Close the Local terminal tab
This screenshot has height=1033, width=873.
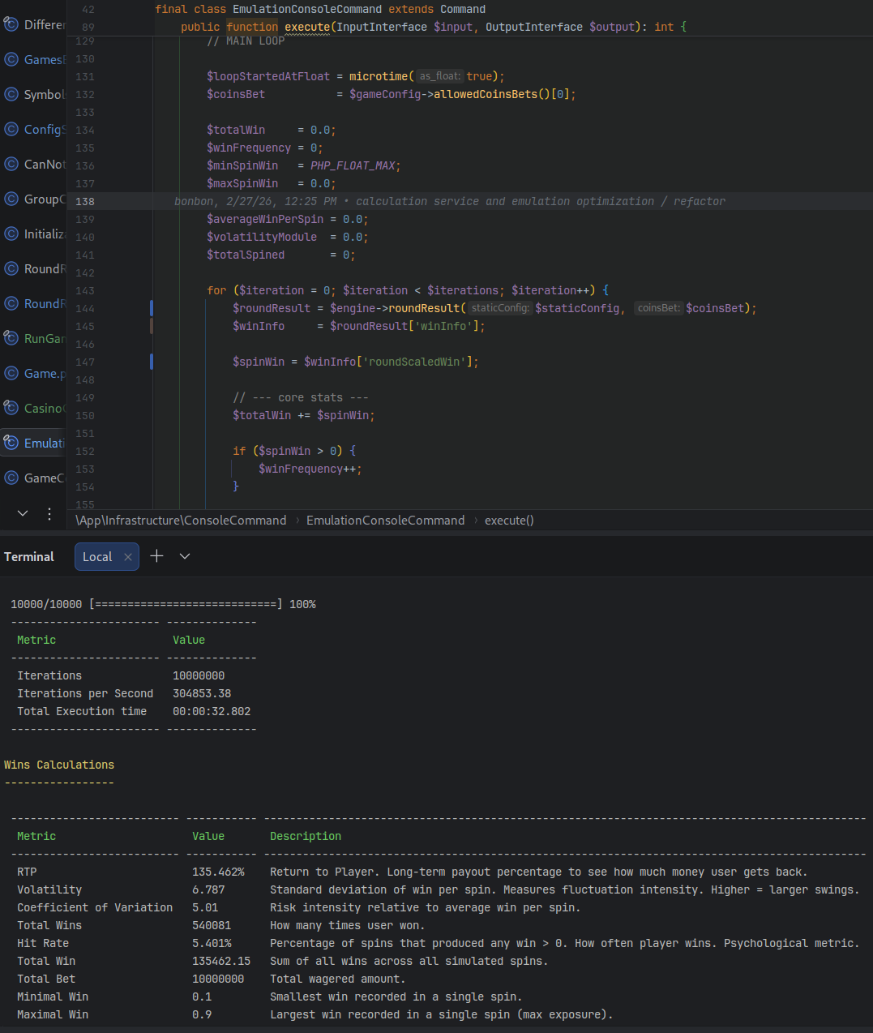point(127,557)
